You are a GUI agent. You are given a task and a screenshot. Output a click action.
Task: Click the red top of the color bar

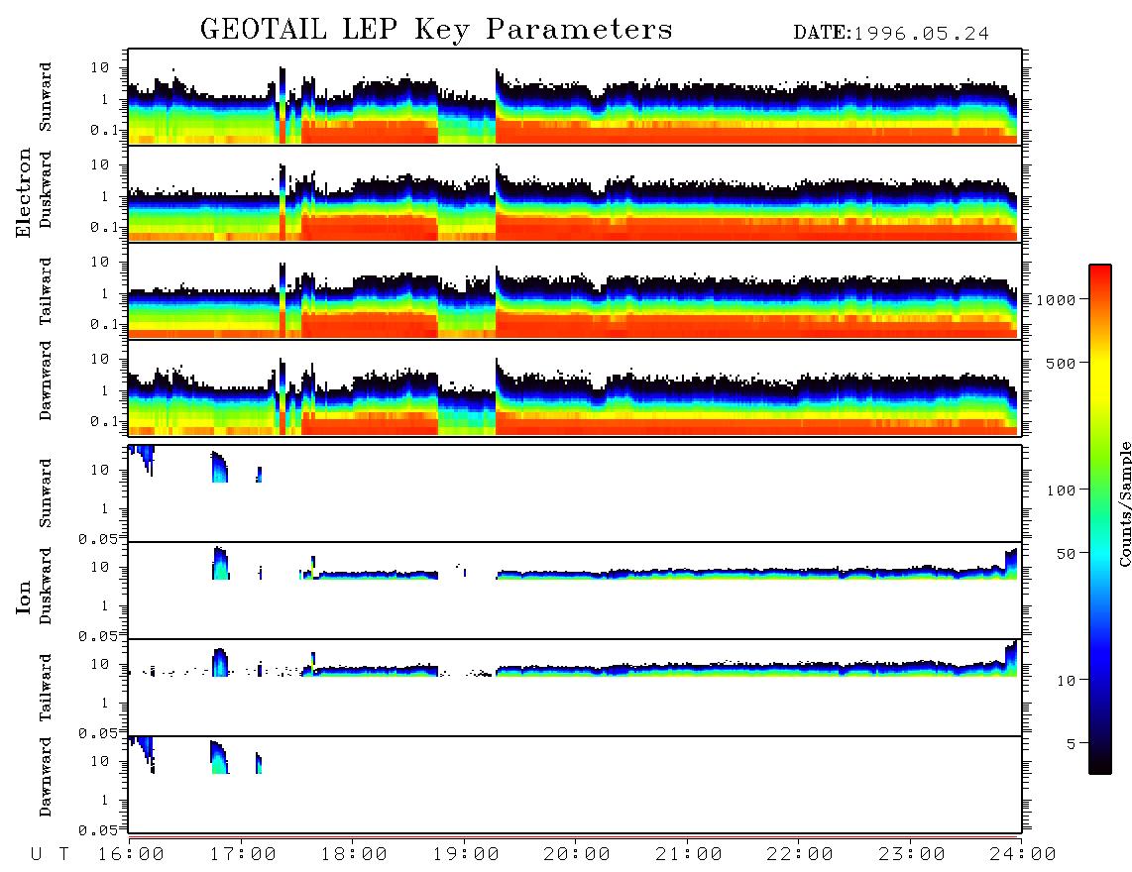[x=1100, y=274]
